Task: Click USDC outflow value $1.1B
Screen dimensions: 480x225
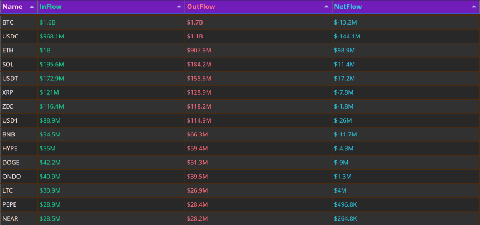Action: click(x=195, y=36)
